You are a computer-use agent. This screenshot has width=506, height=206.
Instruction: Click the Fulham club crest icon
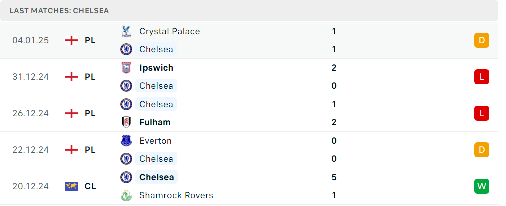point(126,122)
